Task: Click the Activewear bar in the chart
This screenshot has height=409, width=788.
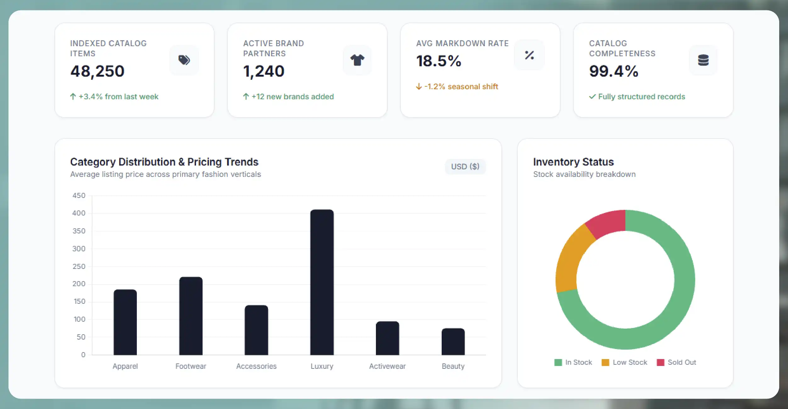Action: pyautogui.click(x=388, y=338)
